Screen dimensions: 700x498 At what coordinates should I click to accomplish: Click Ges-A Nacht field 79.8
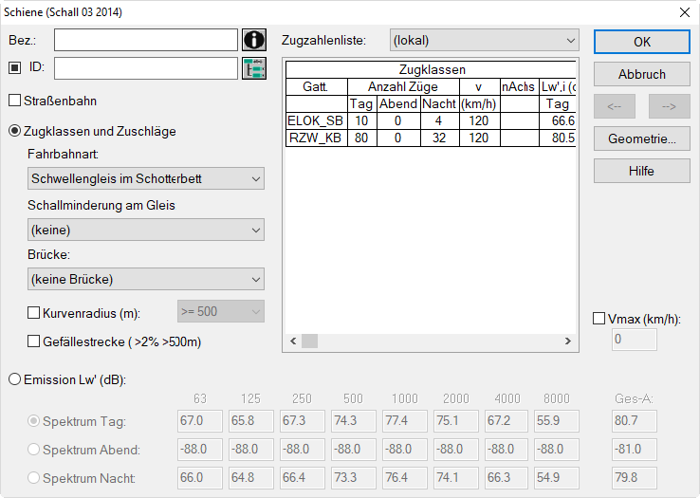pos(635,478)
